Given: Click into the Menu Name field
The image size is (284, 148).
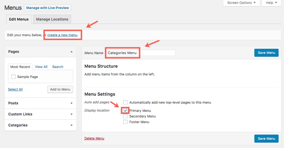Looking at the screenshot, I should [141, 53].
